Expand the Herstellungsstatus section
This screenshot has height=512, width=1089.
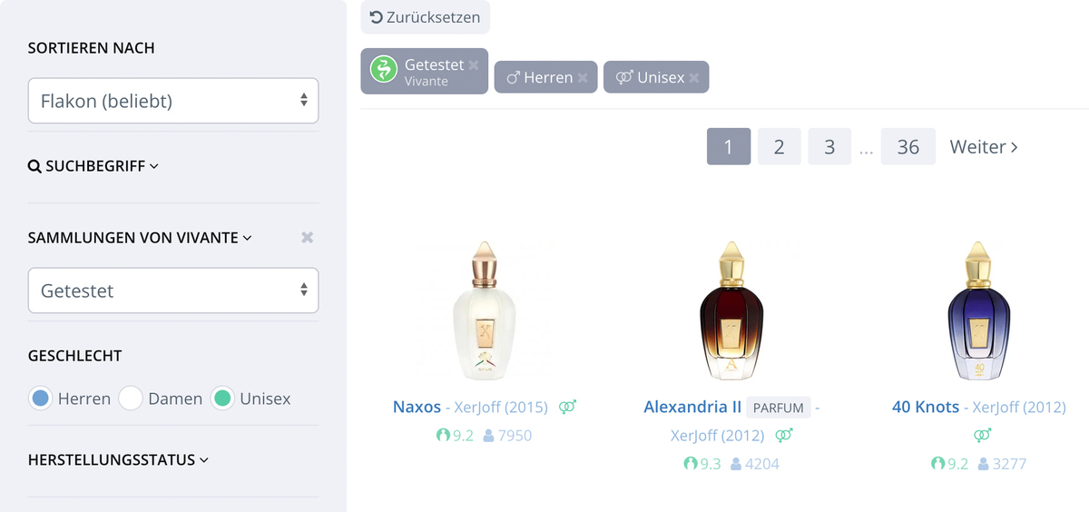click(x=118, y=459)
